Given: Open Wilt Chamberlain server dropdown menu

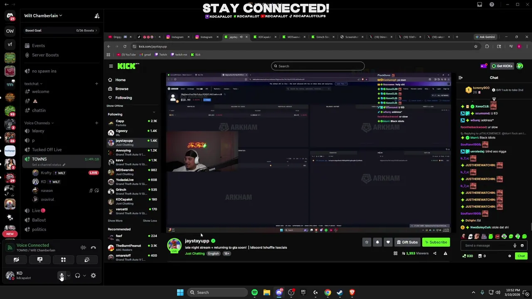Looking at the screenshot, I should [43, 16].
